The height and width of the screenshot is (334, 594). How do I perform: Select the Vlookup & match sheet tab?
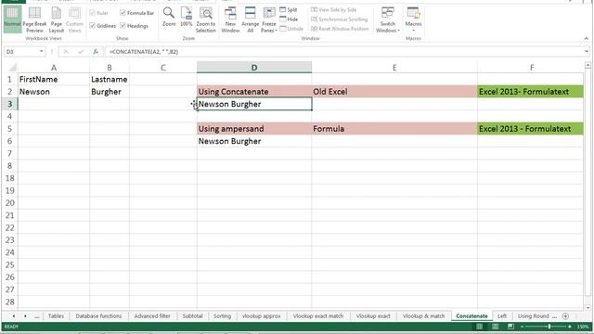(423, 315)
